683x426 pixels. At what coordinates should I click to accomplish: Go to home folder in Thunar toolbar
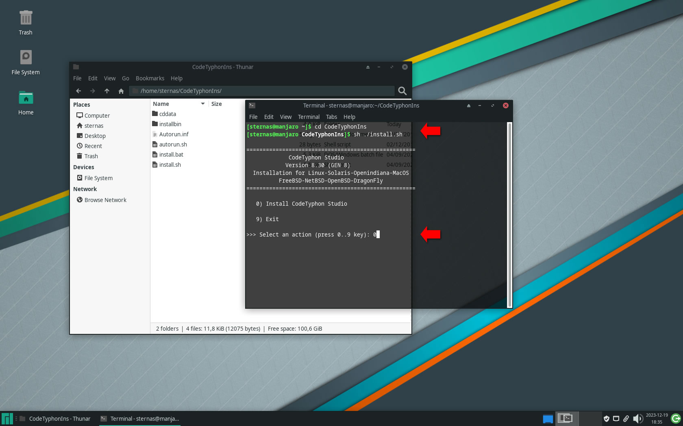(121, 91)
